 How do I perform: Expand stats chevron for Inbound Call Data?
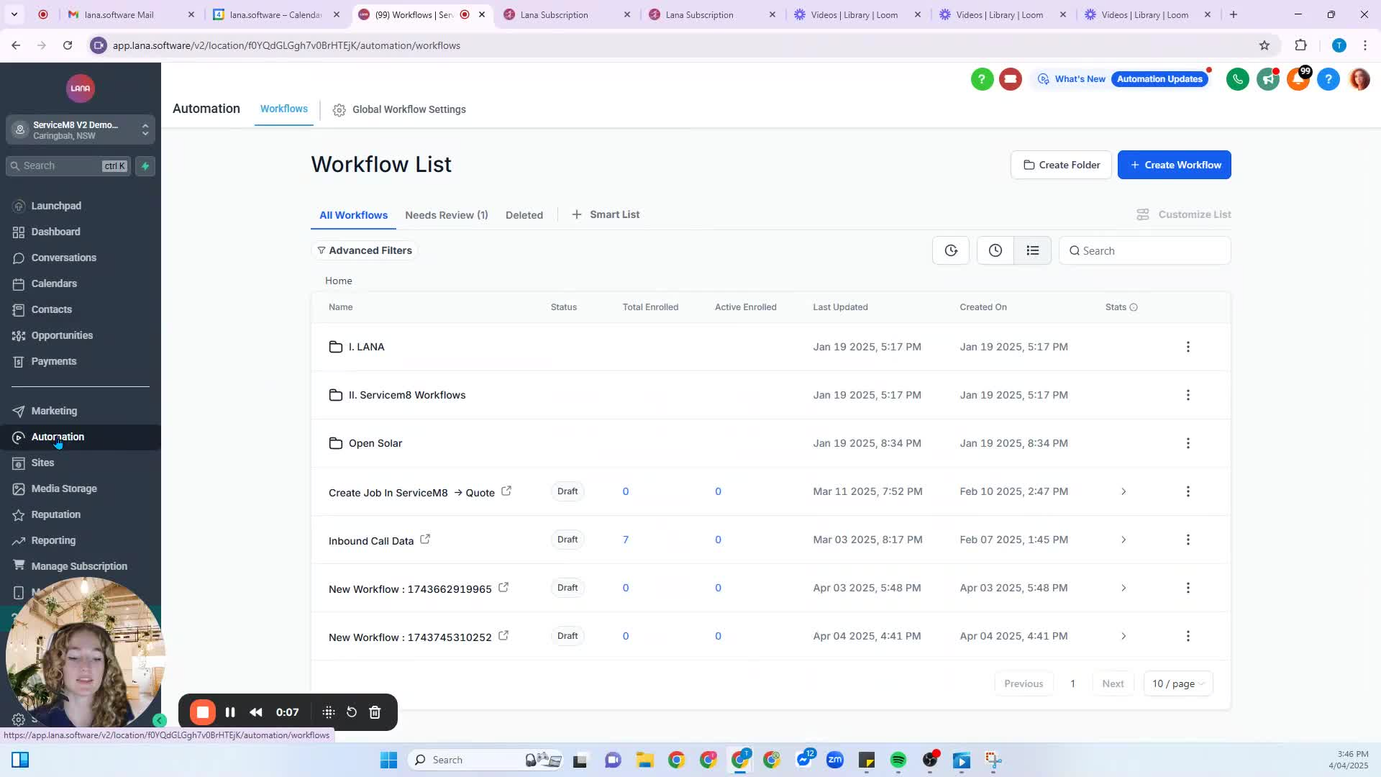click(1124, 540)
